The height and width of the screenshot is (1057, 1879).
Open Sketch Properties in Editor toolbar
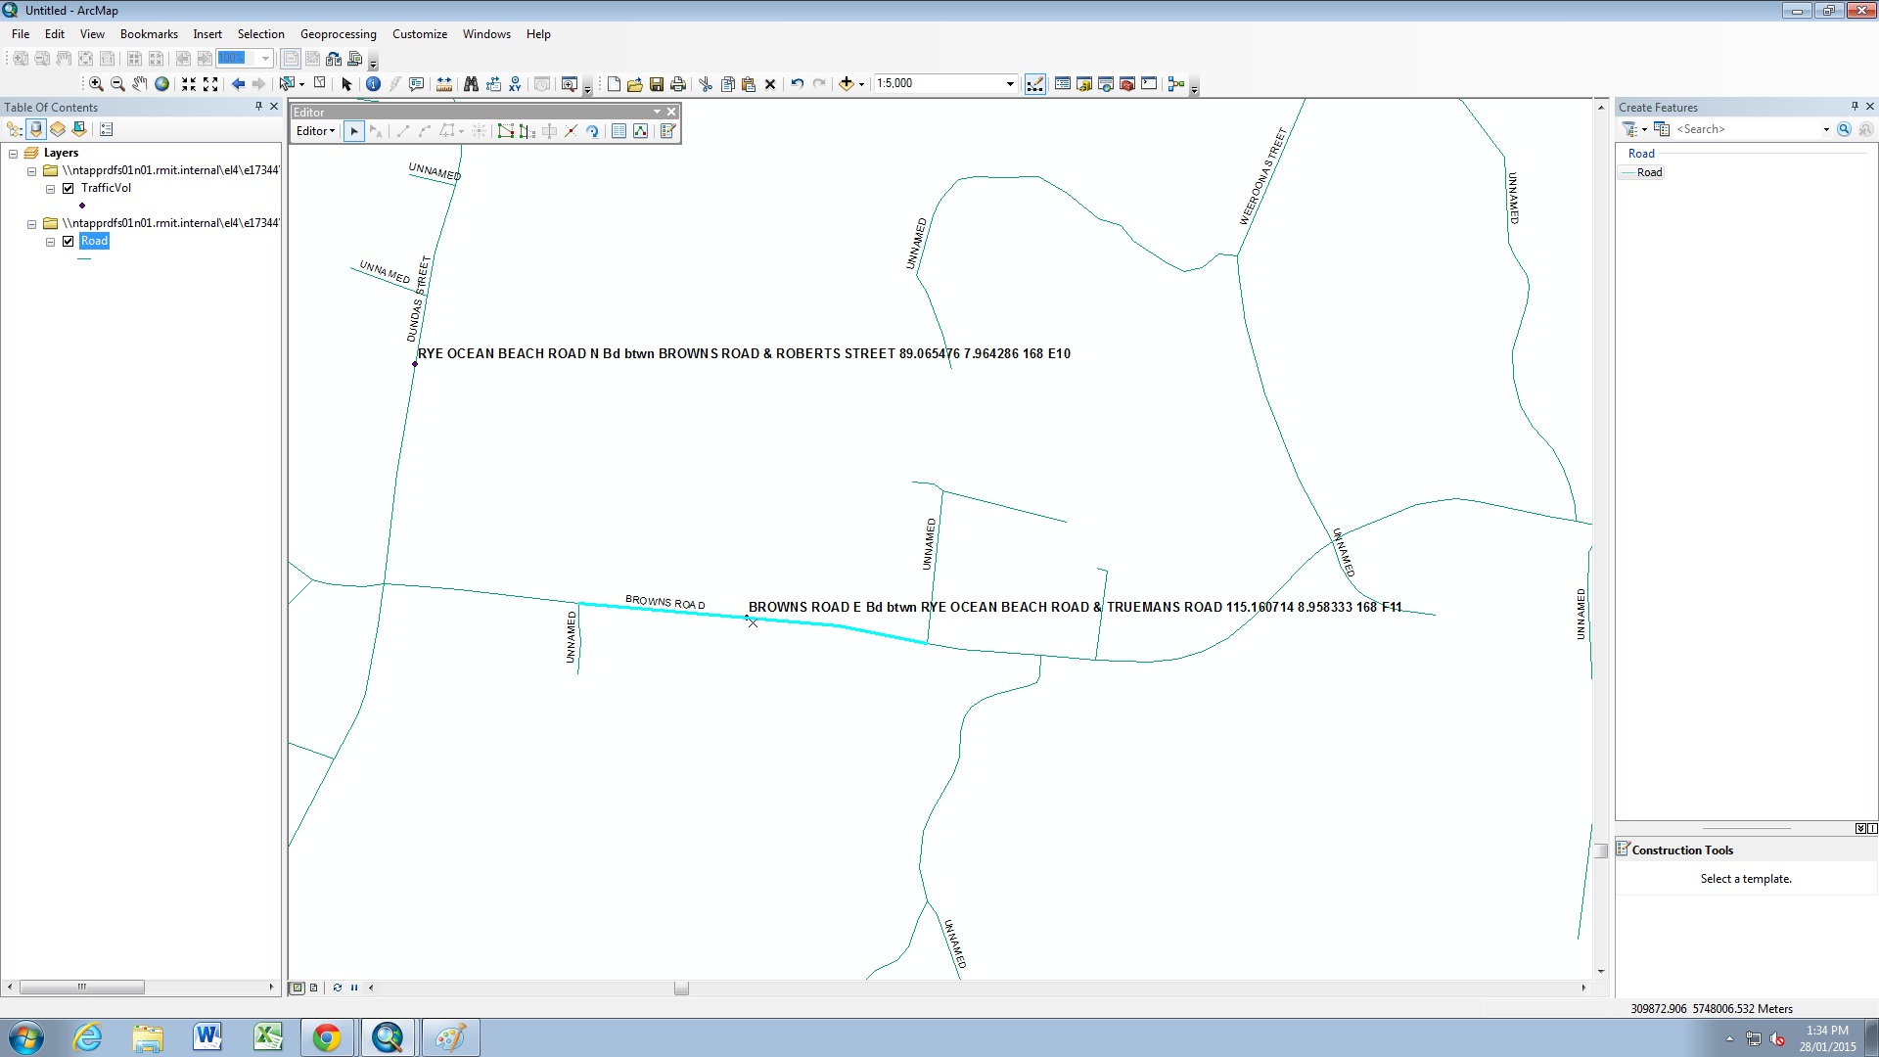tap(640, 131)
